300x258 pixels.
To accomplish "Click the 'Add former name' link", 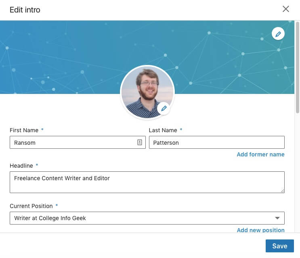I will 260,154.
